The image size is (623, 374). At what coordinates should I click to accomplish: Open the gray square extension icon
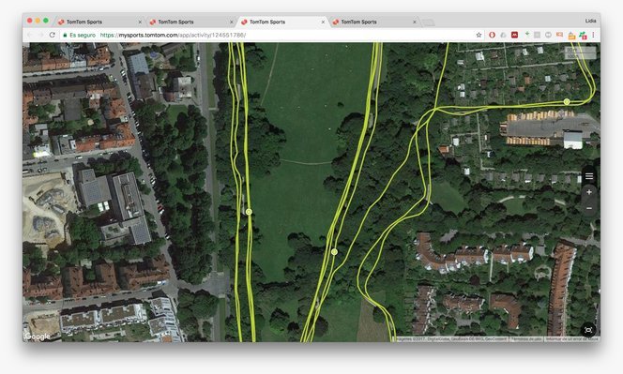538,35
